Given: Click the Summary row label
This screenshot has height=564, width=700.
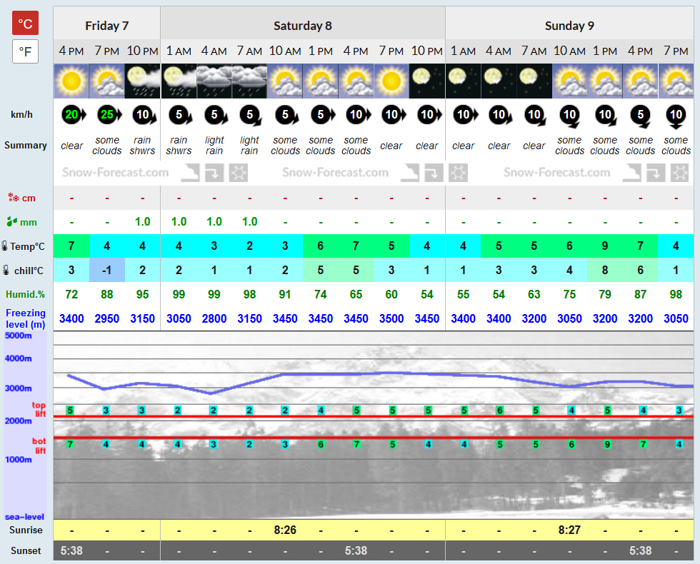Looking at the screenshot, I should pos(26,146).
